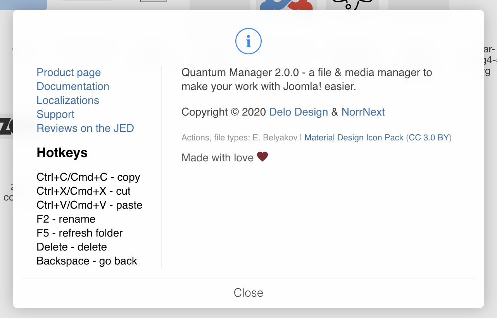This screenshot has height=318, width=497.
Task: Click the blue info icon
Action: click(x=248, y=41)
